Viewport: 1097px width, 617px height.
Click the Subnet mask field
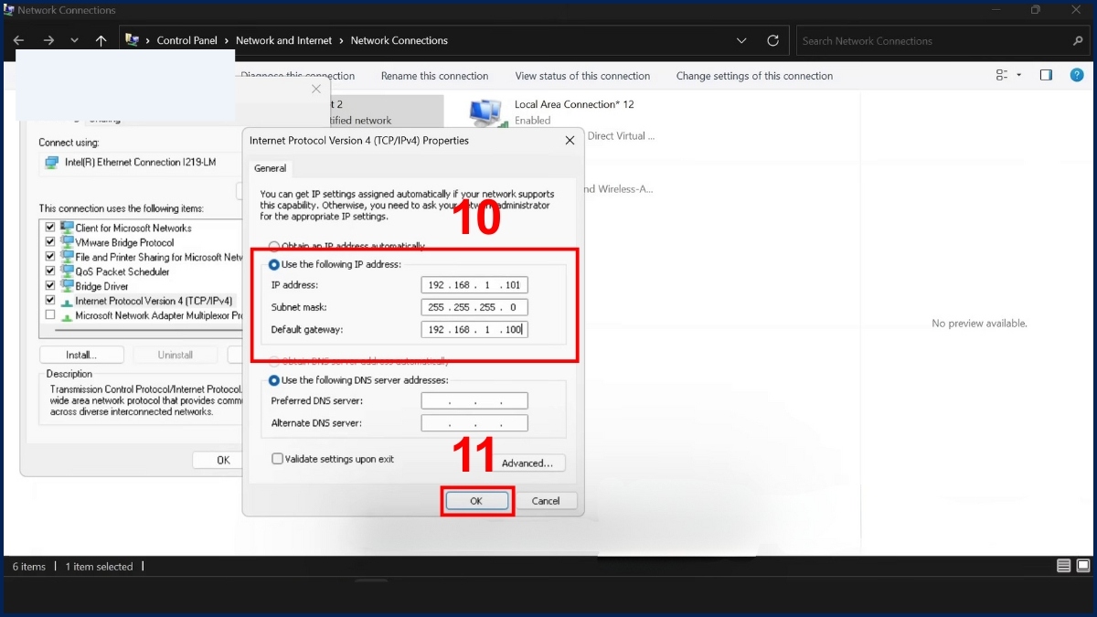[474, 307]
